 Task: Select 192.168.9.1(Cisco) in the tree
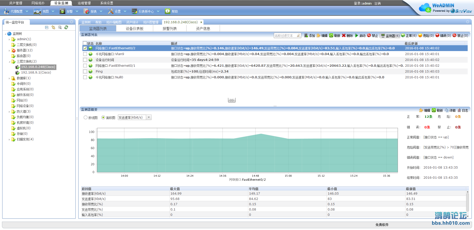36,73
